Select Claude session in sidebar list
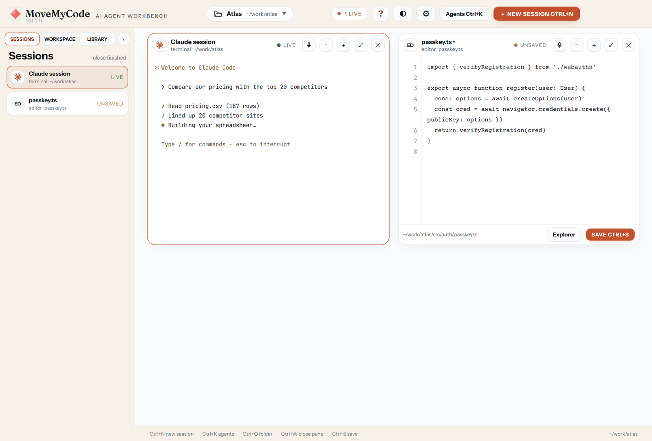This screenshot has height=441, width=652. [x=67, y=77]
